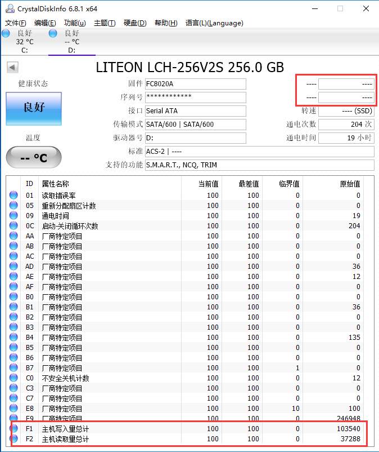Click status icon for row AD

pos(13,266)
